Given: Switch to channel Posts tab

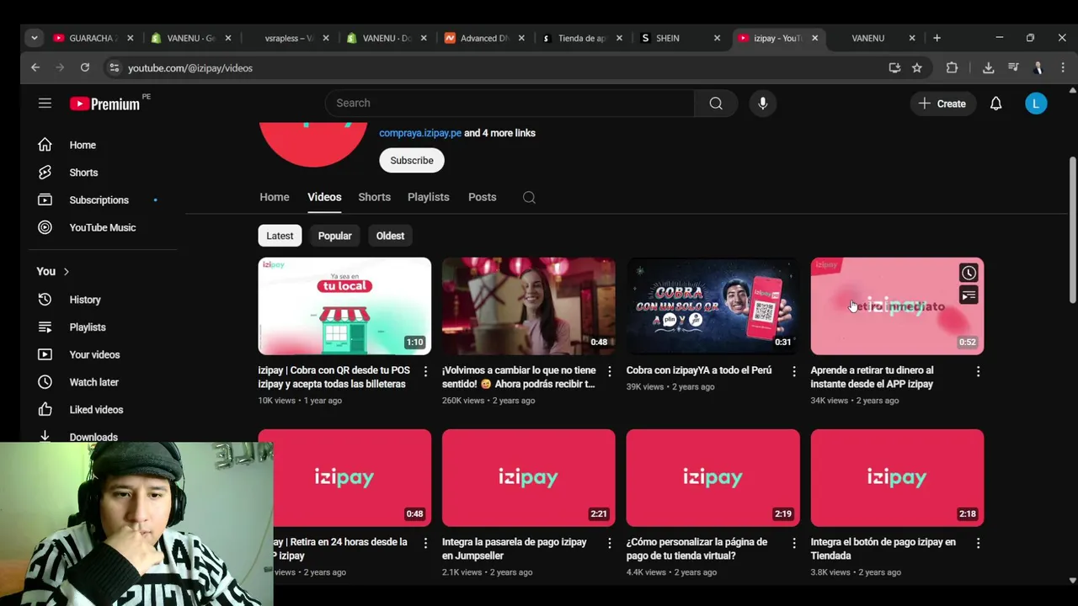Looking at the screenshot, I should tap(482, 197).
